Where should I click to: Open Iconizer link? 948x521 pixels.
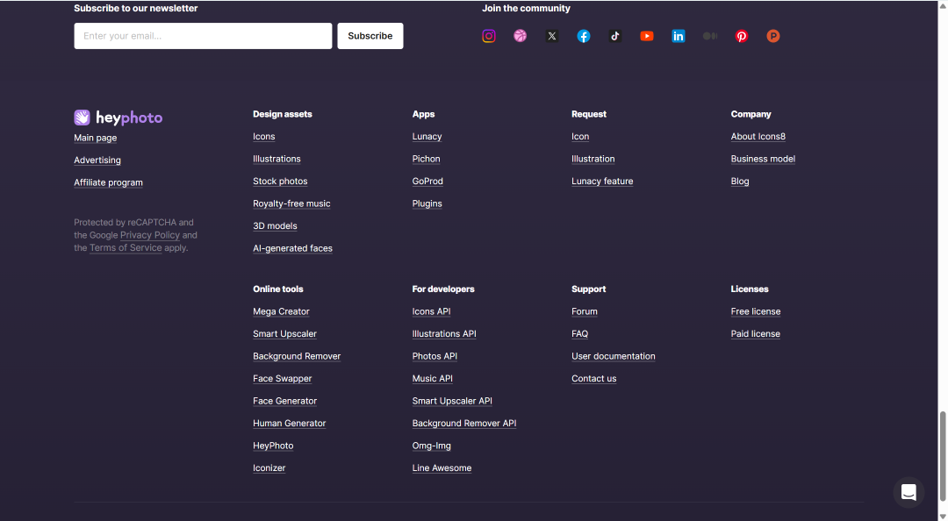[269, 468]
